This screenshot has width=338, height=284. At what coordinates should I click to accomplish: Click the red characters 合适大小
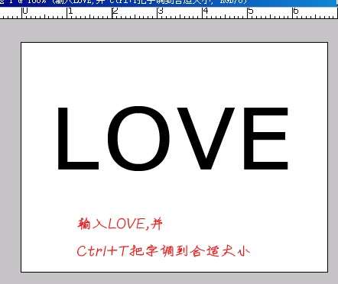tap(220, 251)
